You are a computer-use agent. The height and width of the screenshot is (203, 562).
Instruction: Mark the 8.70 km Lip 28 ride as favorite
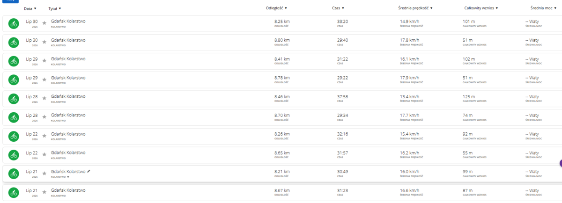click(44, 116)
